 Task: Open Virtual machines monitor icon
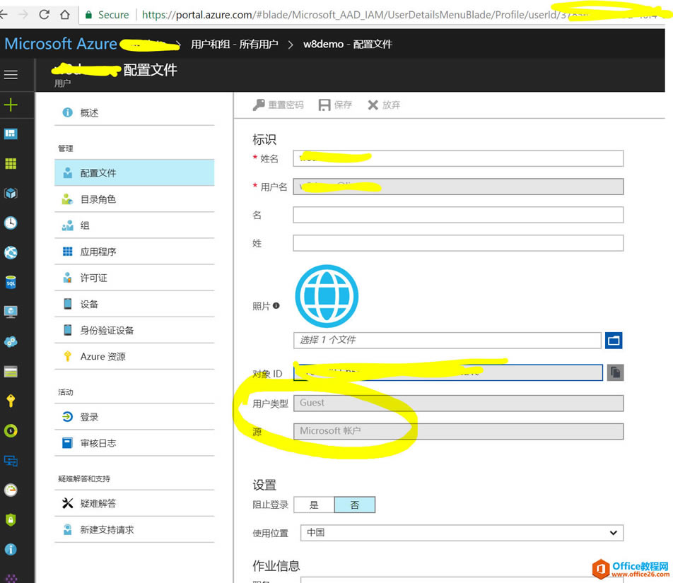pos(11,312)
